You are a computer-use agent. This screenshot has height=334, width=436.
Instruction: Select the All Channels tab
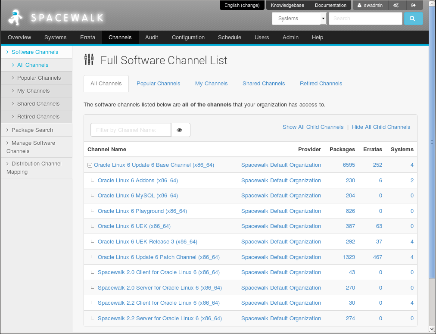click(106, 84)
